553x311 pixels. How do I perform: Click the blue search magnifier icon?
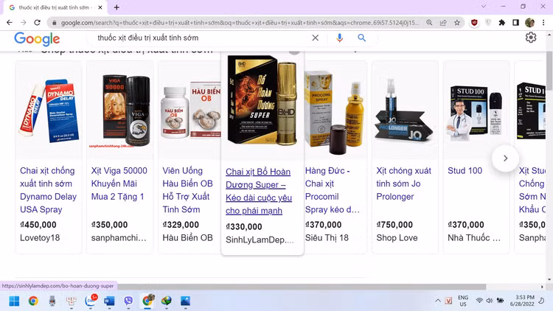pyautogui.click(x=362, y=38)
